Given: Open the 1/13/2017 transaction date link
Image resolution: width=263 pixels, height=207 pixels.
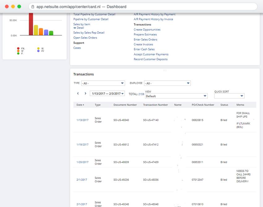Looking at the screenshot, I should pos(82,120).
